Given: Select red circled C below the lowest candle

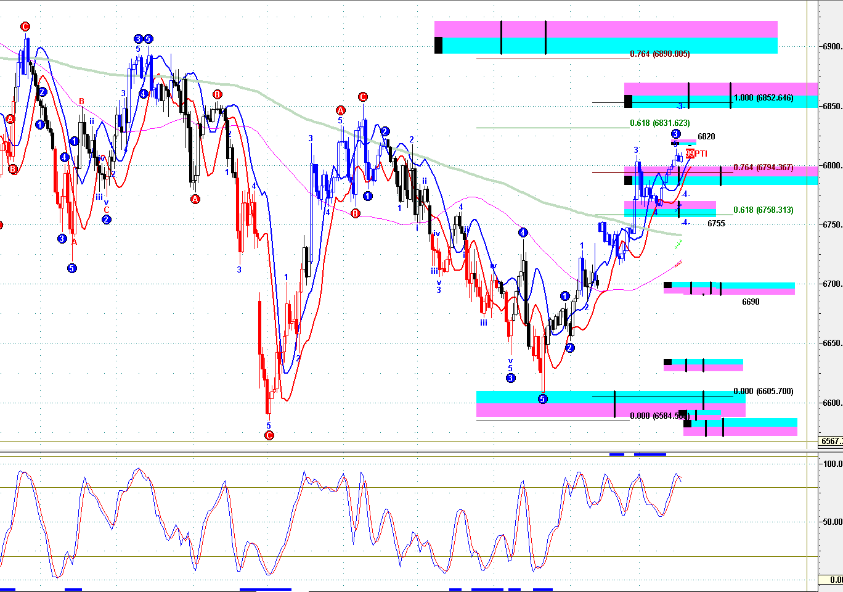Looking at the screenshot, I should 269,435.
